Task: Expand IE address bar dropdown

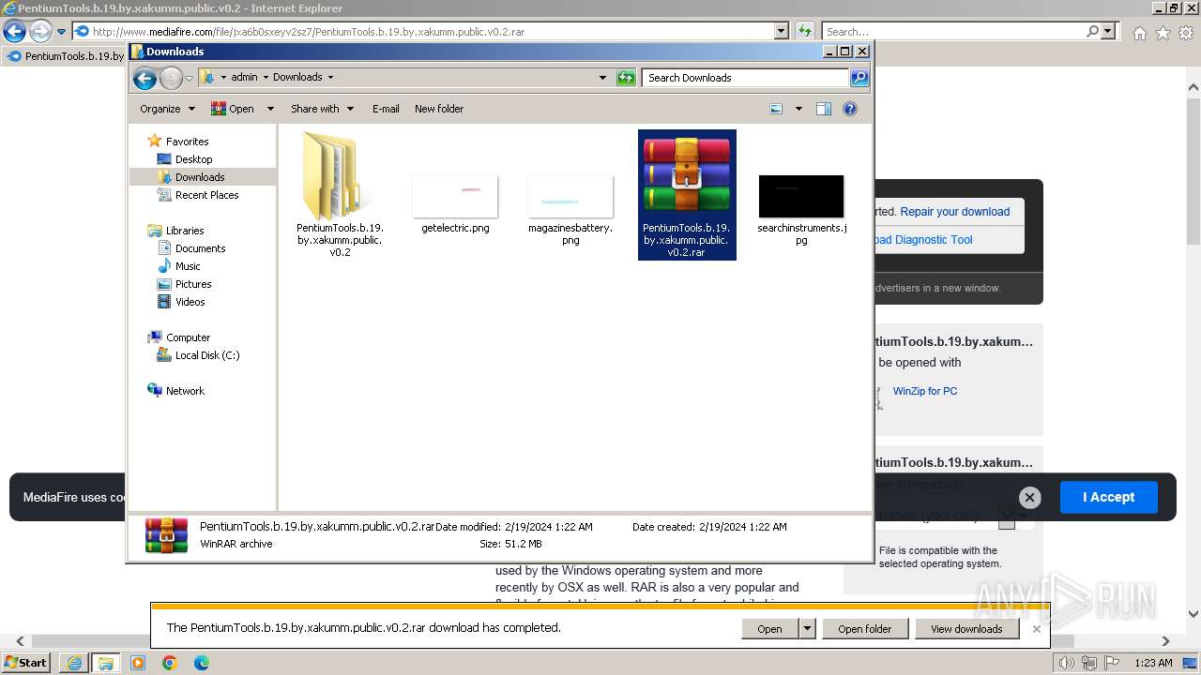Action: [x=782, y=31]
